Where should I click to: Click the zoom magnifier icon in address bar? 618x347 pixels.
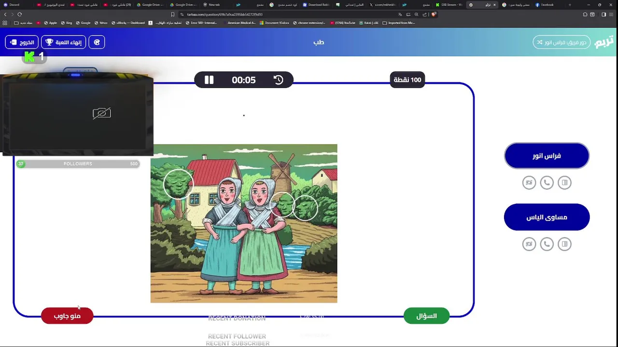(x=416, y=14)
